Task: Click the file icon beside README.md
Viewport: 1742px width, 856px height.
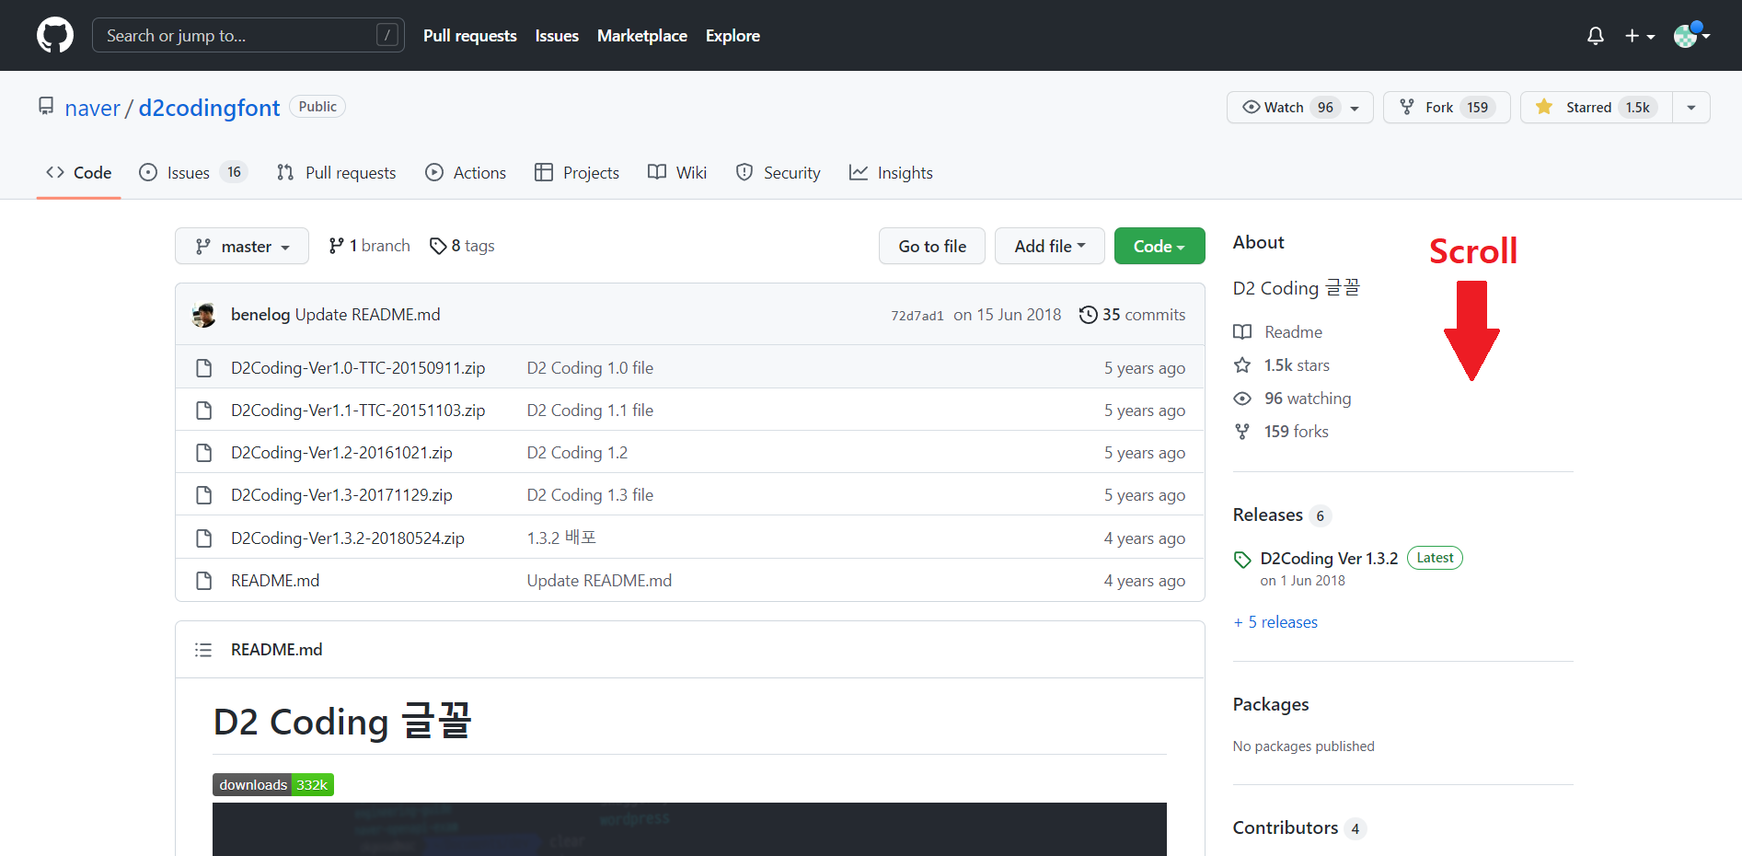Action: (x=203, y=581)
